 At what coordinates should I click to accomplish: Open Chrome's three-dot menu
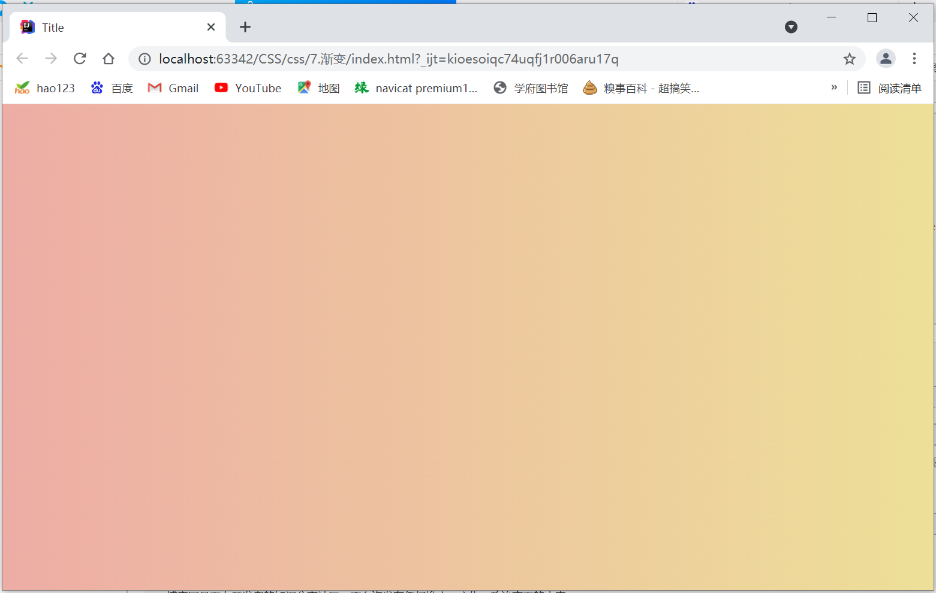pyautogui.click(x=914, y=58)
